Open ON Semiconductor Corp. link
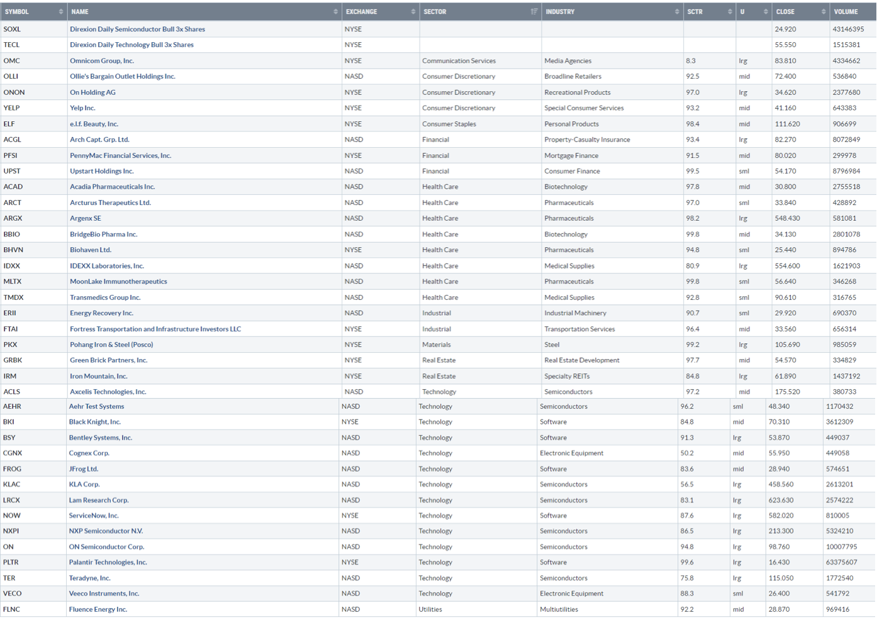The height and width of the screenshot is (620, 877). [x=106, y=547]
